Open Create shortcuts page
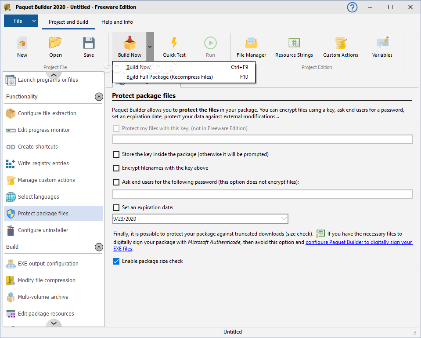Image resolution: width=421 pixels, height=338 pixels. (54, 146)
